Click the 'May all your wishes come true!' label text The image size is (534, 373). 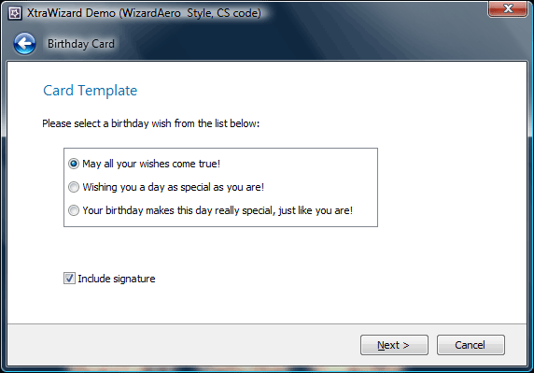[151, 164]
